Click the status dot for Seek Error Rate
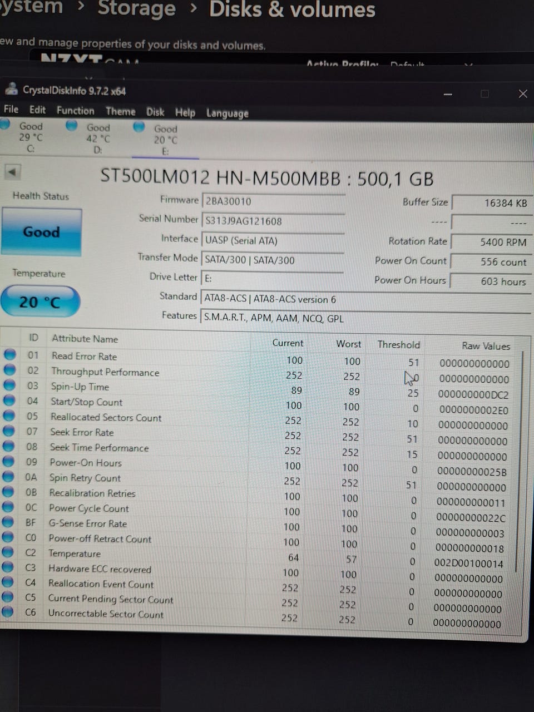The image size is (534, 712). [x=9, y=431]
